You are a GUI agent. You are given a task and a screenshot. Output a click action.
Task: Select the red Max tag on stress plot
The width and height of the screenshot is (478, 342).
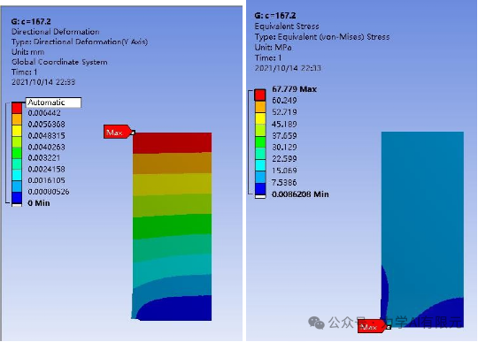[x=373, y=327]
